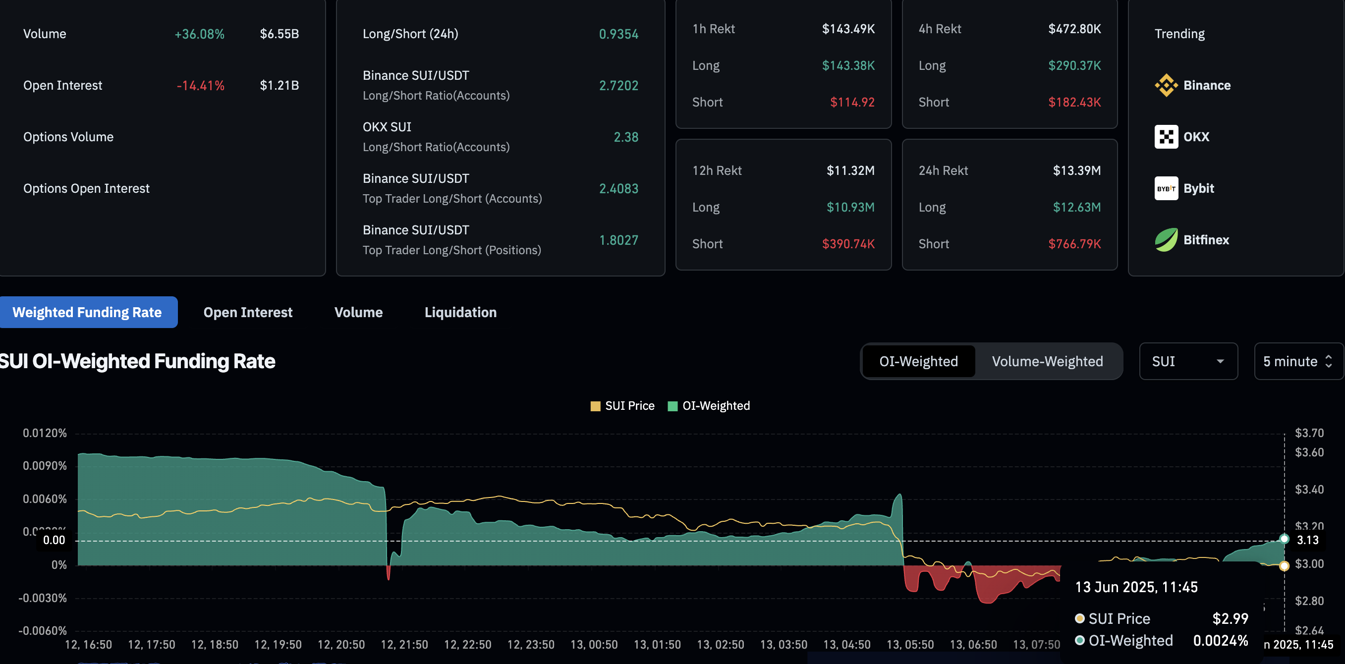Viewport: 1345px width, 664px height.
Task: Open the SUI coin dropdown
Action: pos(1187,361)
